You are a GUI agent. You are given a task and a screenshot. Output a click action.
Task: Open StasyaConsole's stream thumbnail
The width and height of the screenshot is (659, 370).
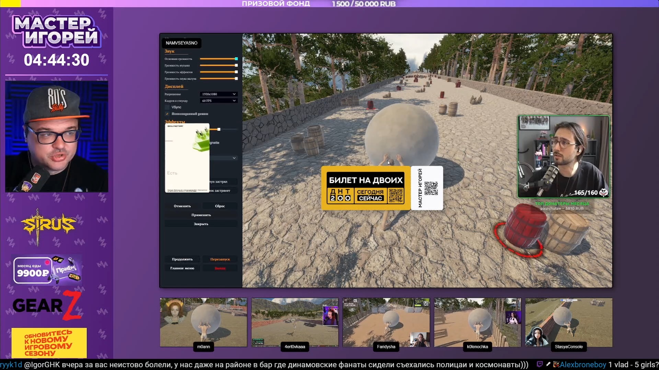pyautogui.click(x=569, y=322)
